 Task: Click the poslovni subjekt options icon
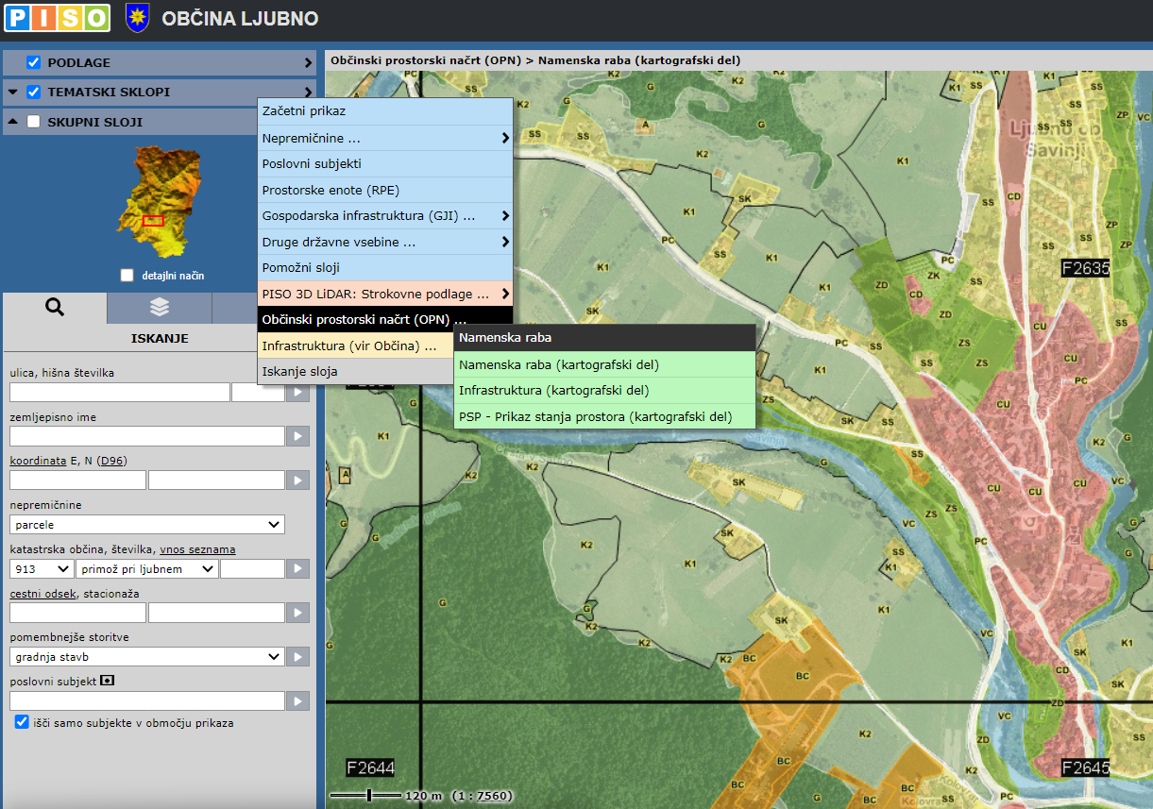click(x=108, y=680)
